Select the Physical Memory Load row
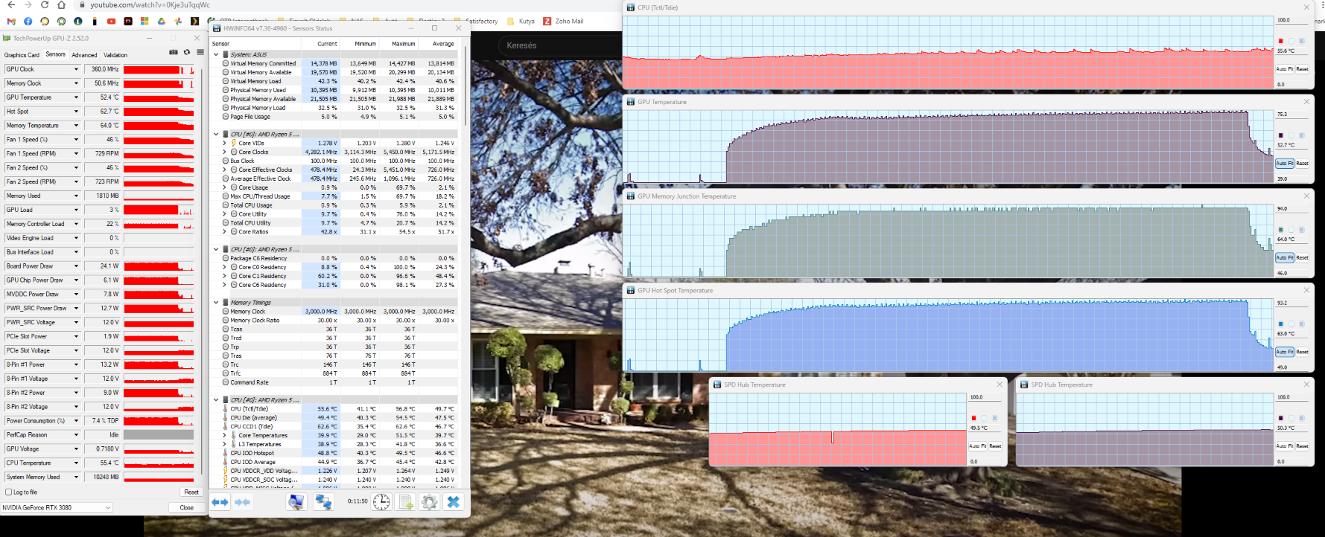Viewport: 1325px width, 537px height. click(335, 108)
